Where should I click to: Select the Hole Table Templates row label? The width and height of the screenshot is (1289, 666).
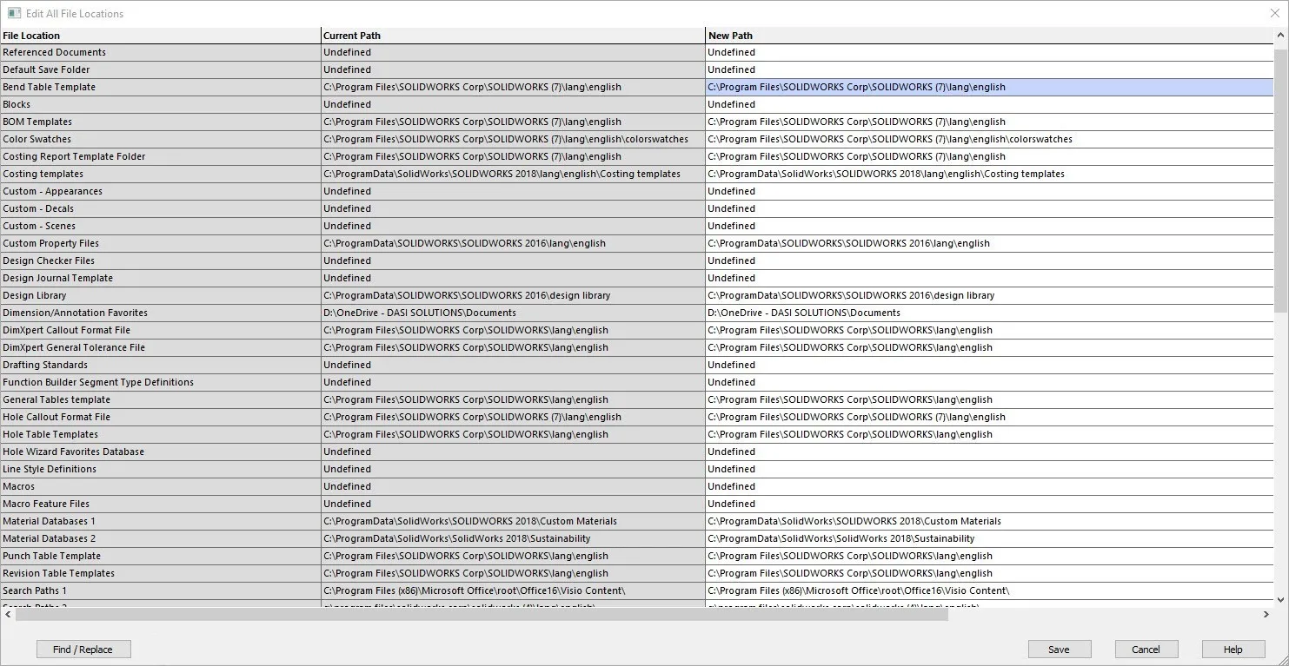coord(161,434)
